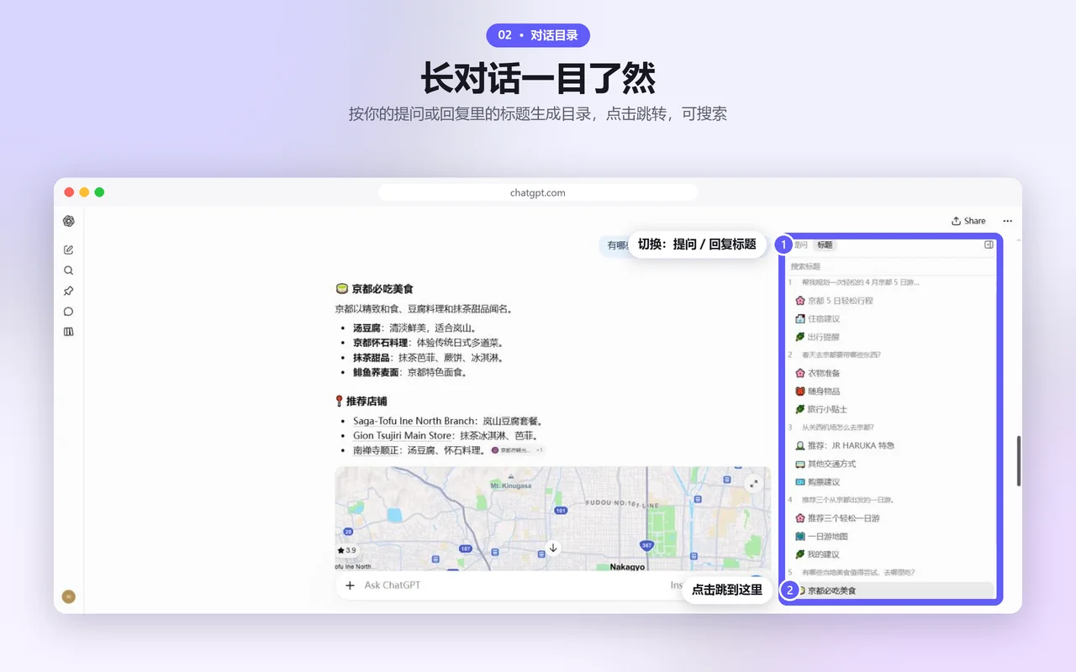Click the source citation chip with +1
The image size is (1076, 672).
coord(518,450)
